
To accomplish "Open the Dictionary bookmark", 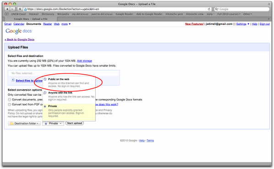I will [48, 14].
